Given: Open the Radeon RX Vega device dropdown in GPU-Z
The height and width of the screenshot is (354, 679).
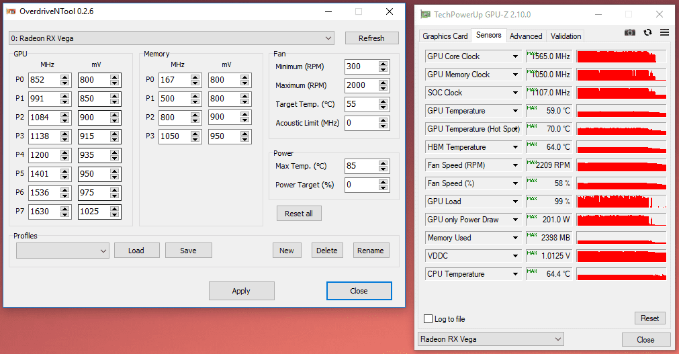Looking at the screenshot, I should [491, 339].
